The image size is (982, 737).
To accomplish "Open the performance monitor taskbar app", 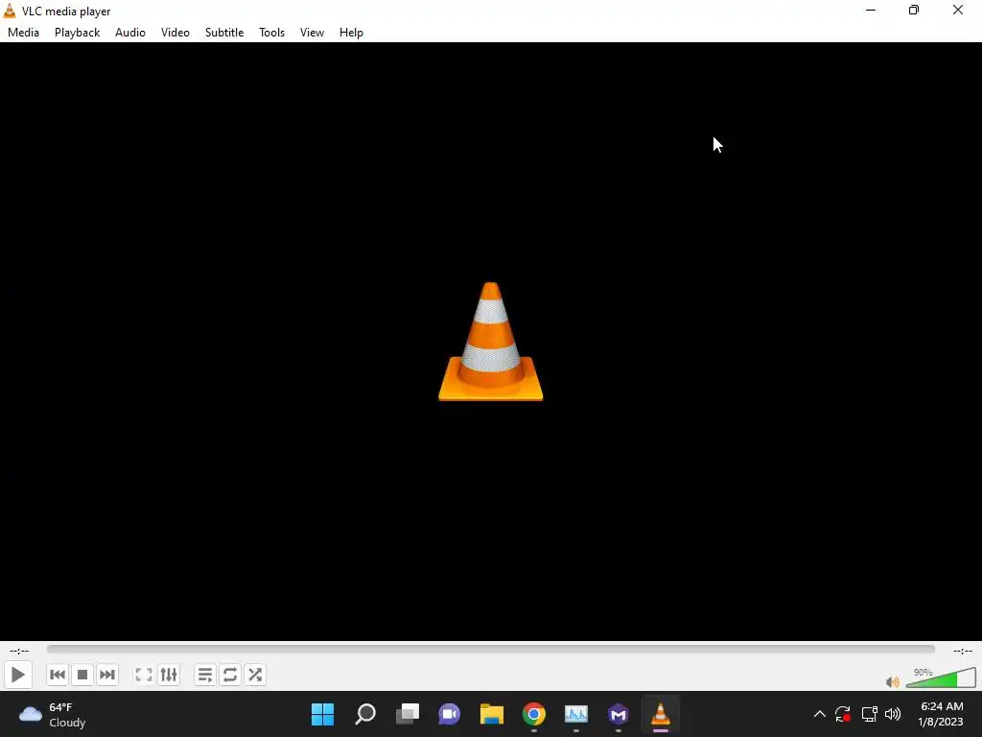I will [576, 714].
